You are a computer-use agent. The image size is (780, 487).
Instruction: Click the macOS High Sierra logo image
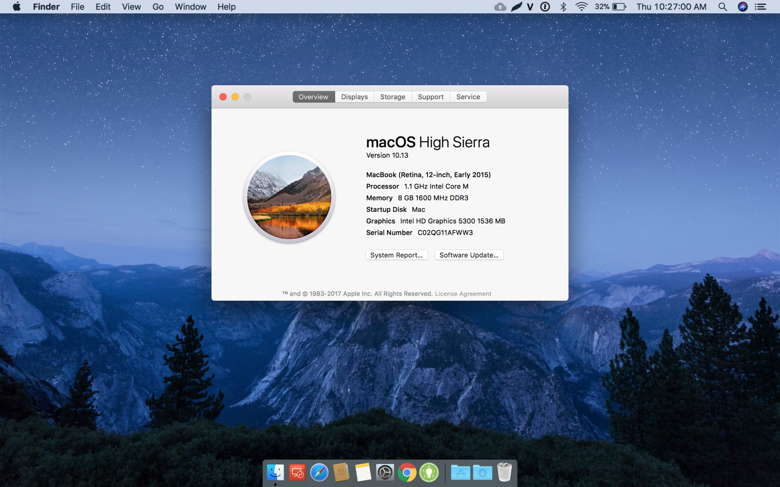[x=289, y=197]
